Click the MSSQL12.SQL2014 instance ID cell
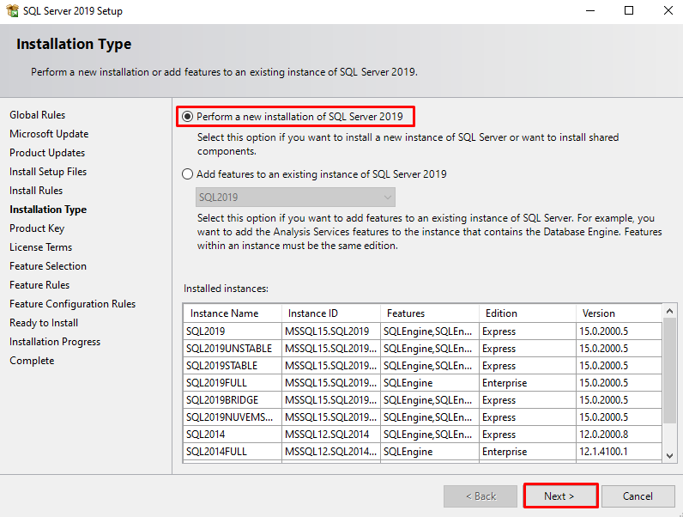Screen dimensions: 683x517 pos(331,435)
